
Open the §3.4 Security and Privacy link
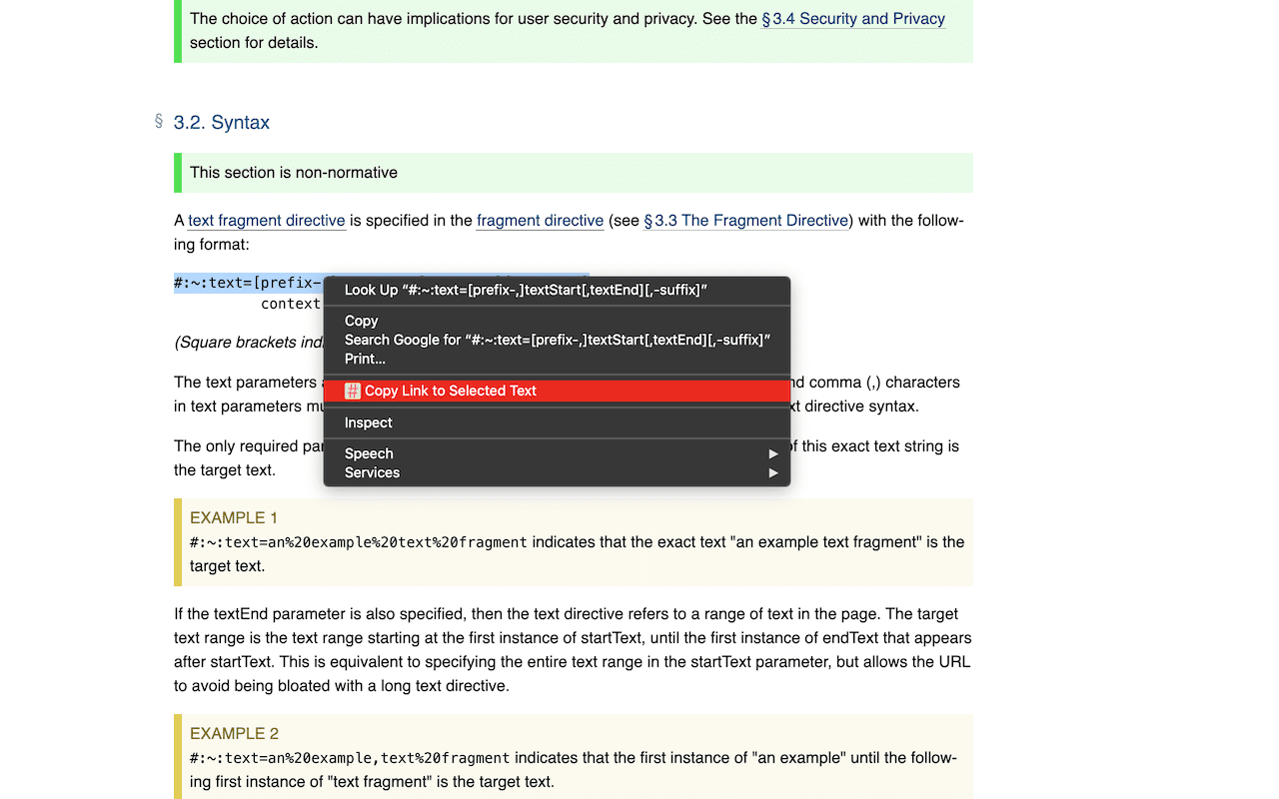[852, 18]
